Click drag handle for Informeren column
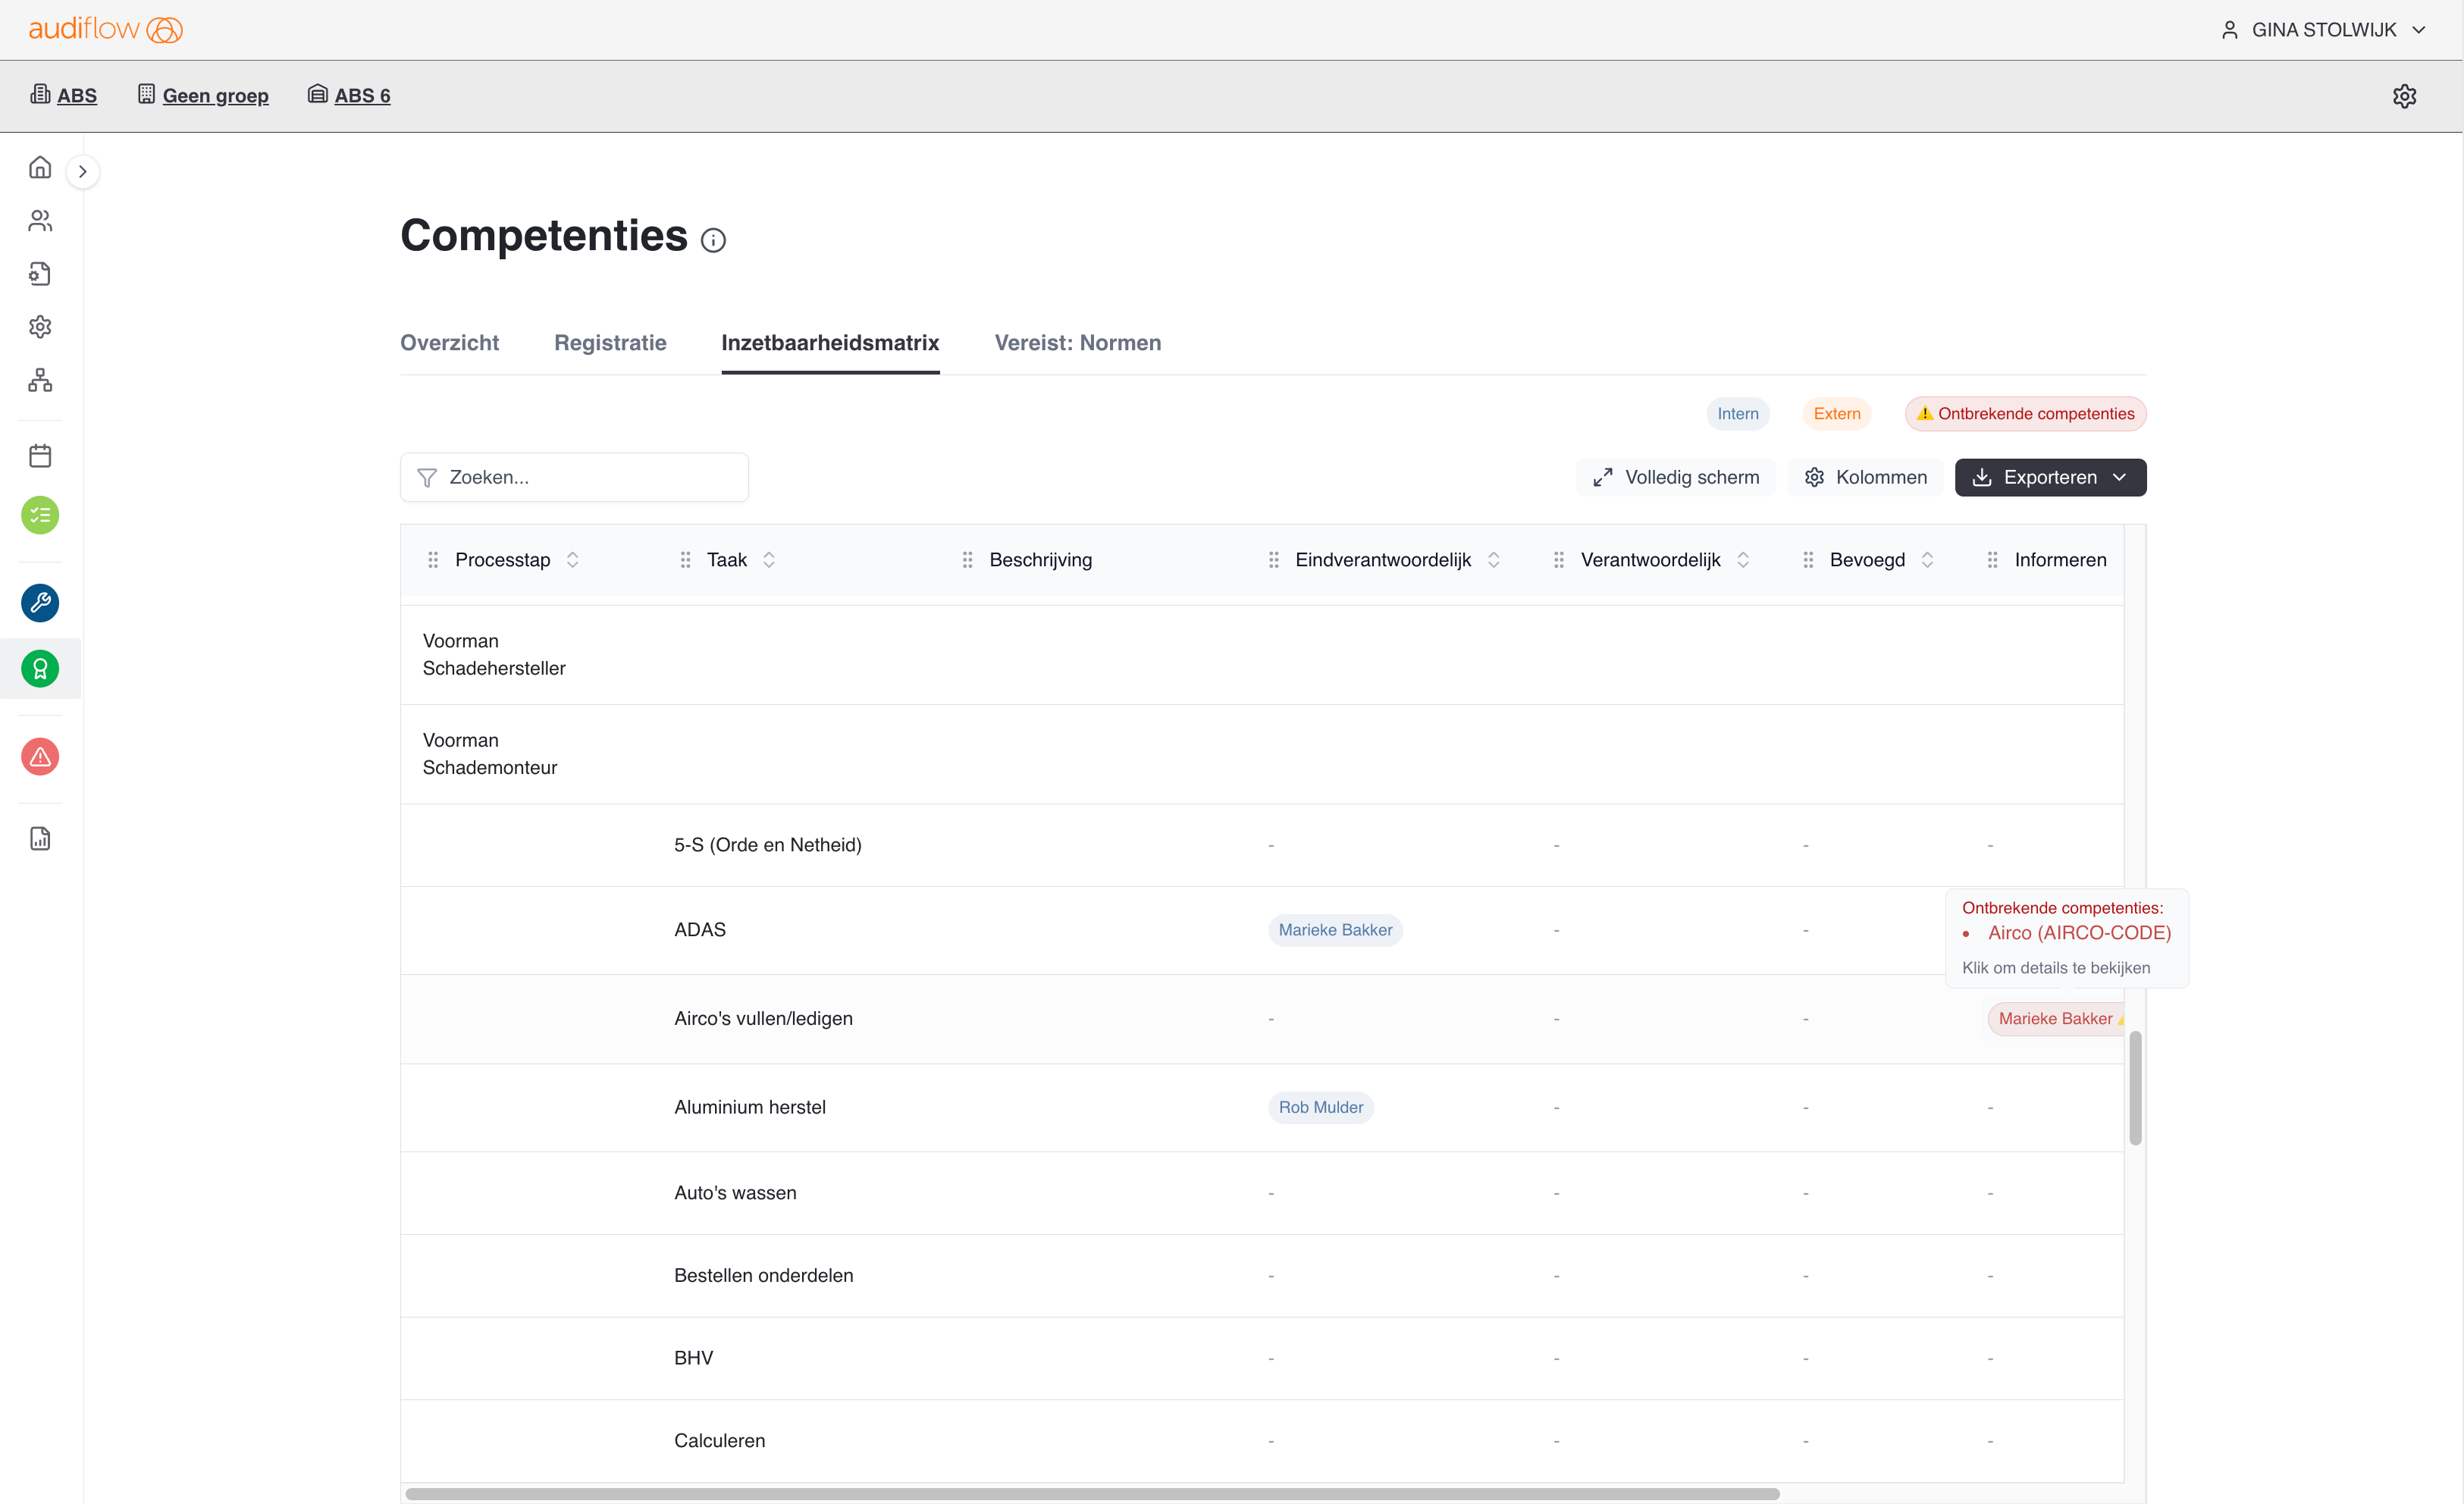The width and height of the screenshot is (2464, 1504). [x=1992, y=560]
